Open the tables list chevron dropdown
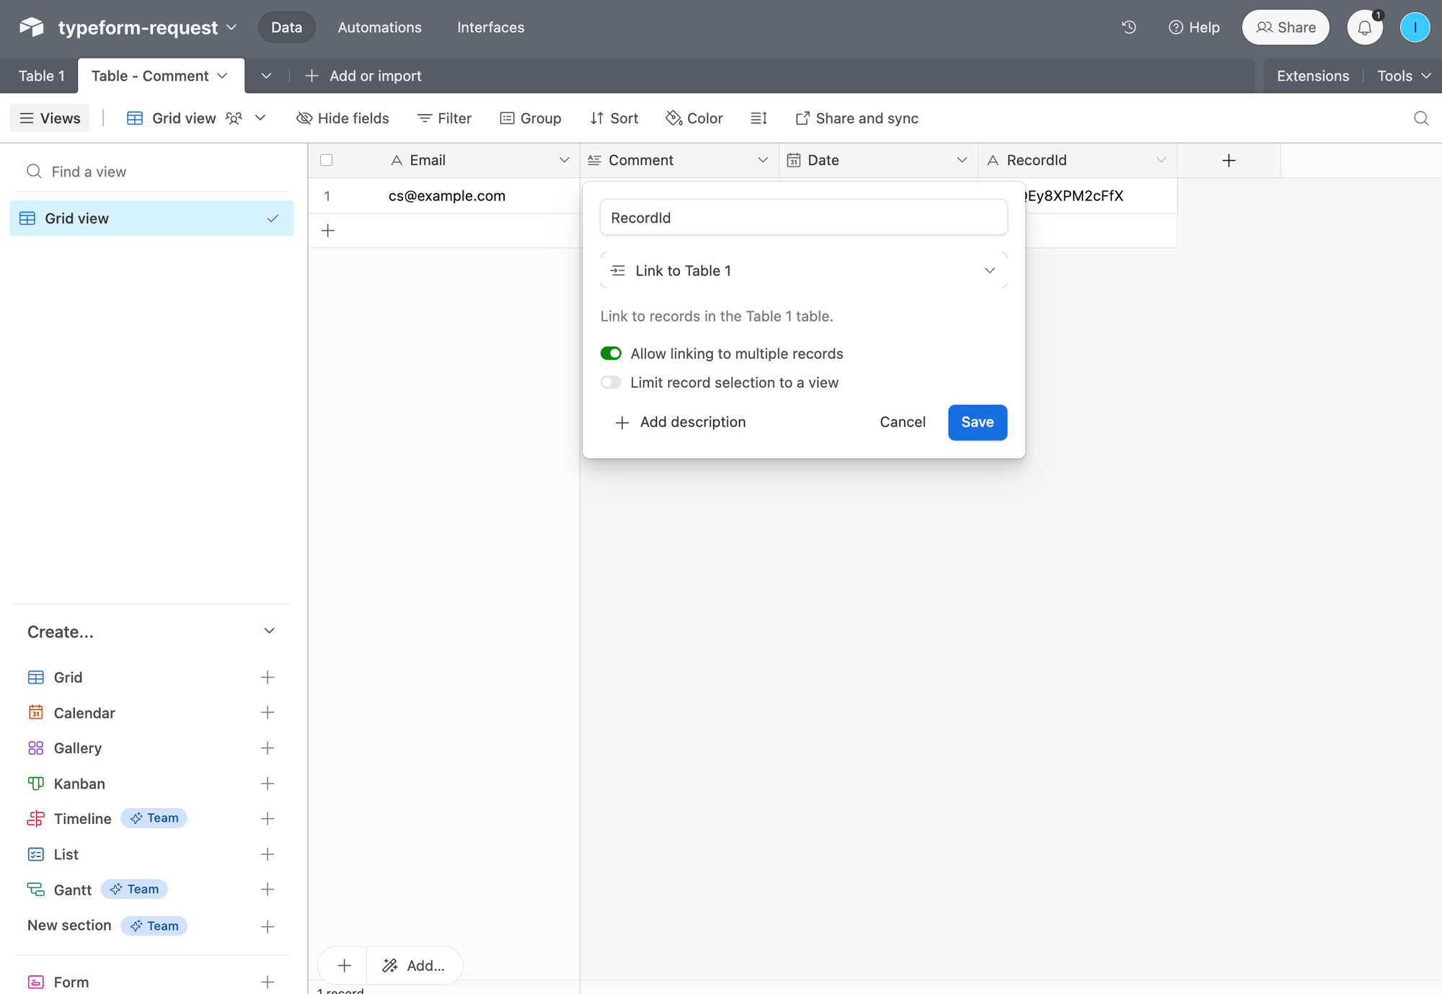The height and width of the screenshot is (994, 1442). click(266, 76)
